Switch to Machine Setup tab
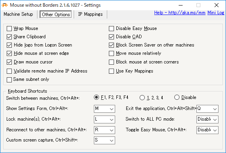 [x=18, y=14]
